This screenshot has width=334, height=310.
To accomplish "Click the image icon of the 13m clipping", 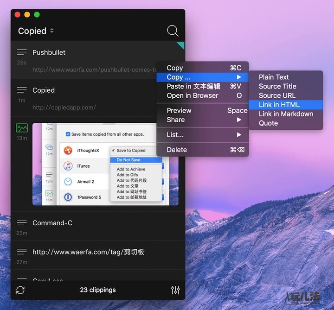I will point(22,127).
